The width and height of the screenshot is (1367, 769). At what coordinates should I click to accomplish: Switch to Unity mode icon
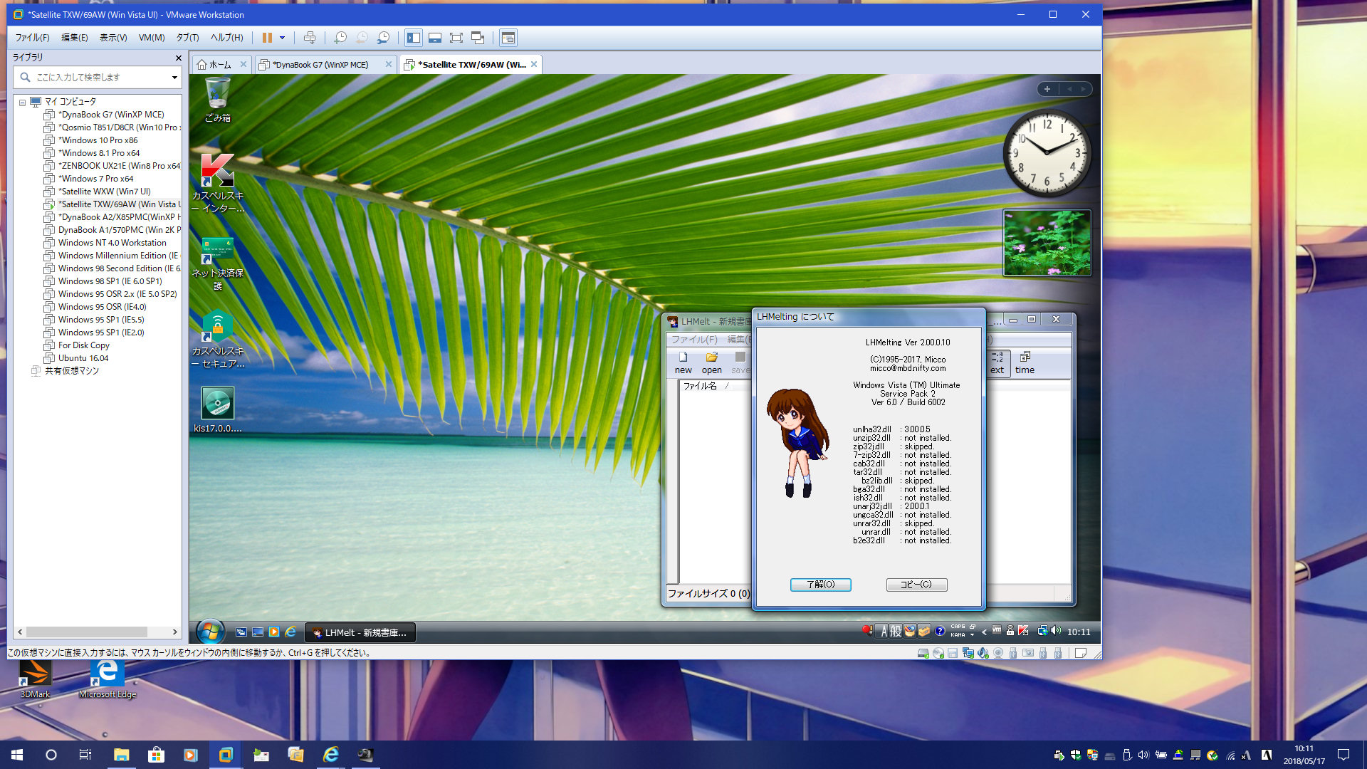coord(478,38)
